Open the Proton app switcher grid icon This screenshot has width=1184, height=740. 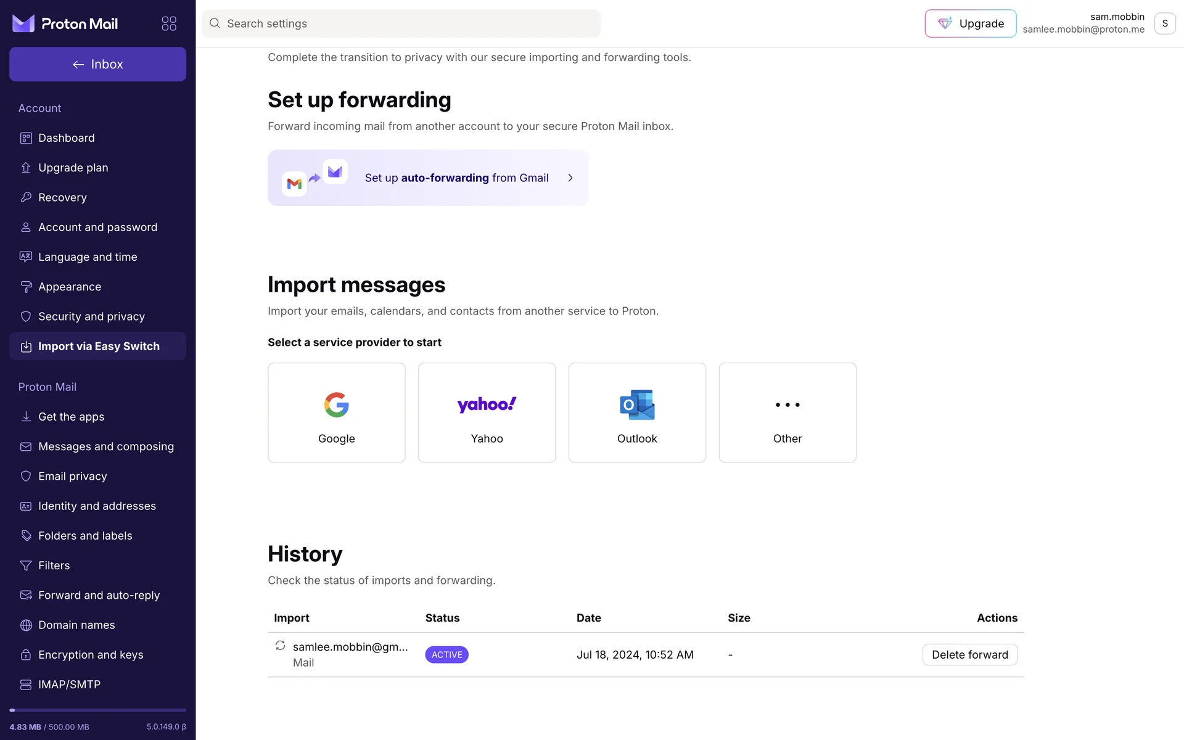click(169, 23)
